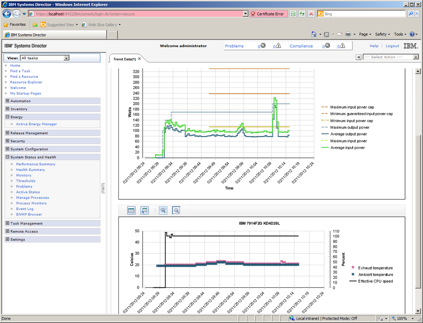Click the browser refresh icon
The width and height of the screenshot is (423, 323).
(x=302, y=14)
